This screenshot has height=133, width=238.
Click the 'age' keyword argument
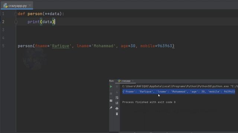125,46
